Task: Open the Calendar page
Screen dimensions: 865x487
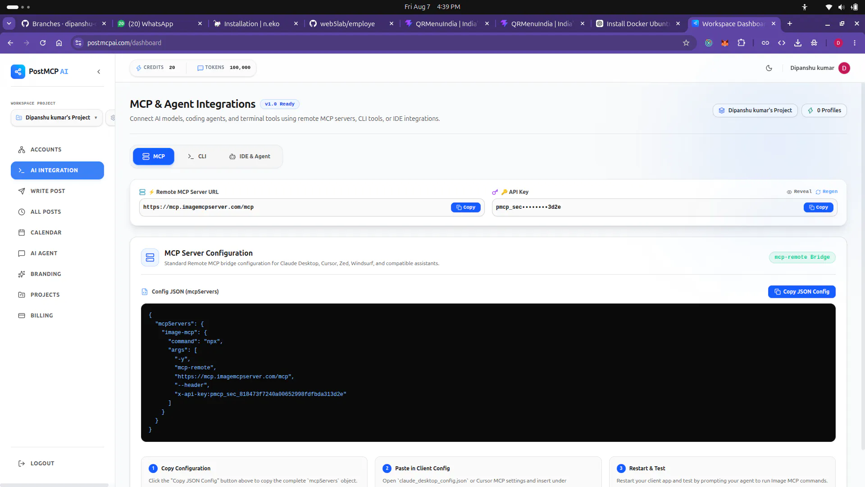Action: point(57,233)
